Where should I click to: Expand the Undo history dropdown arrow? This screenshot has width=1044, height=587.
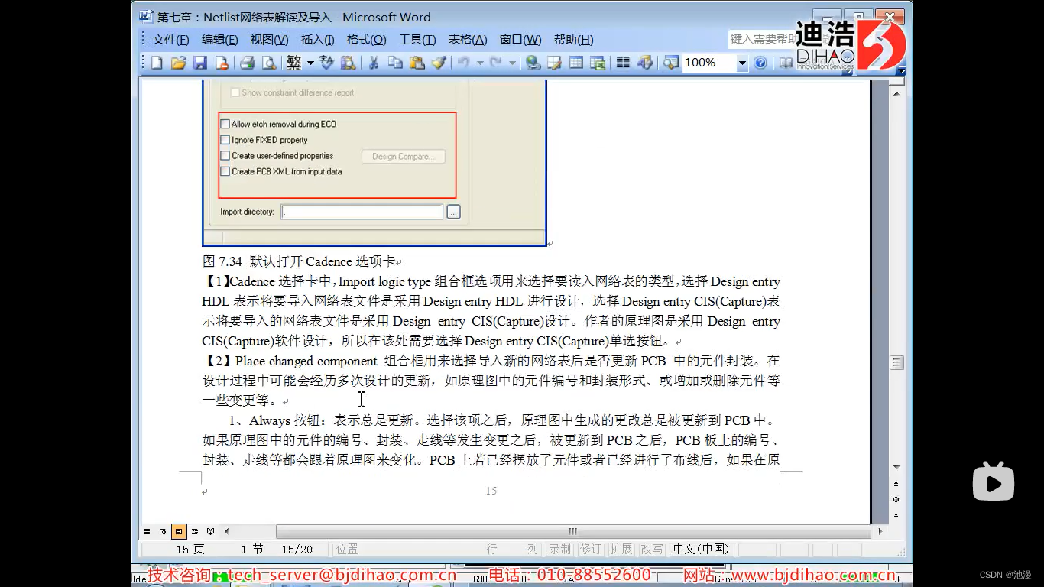[480, 63]
